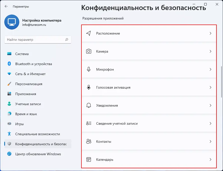Open Bluetooth и устройства section
The image size is (223, 171).
(33, 64)
